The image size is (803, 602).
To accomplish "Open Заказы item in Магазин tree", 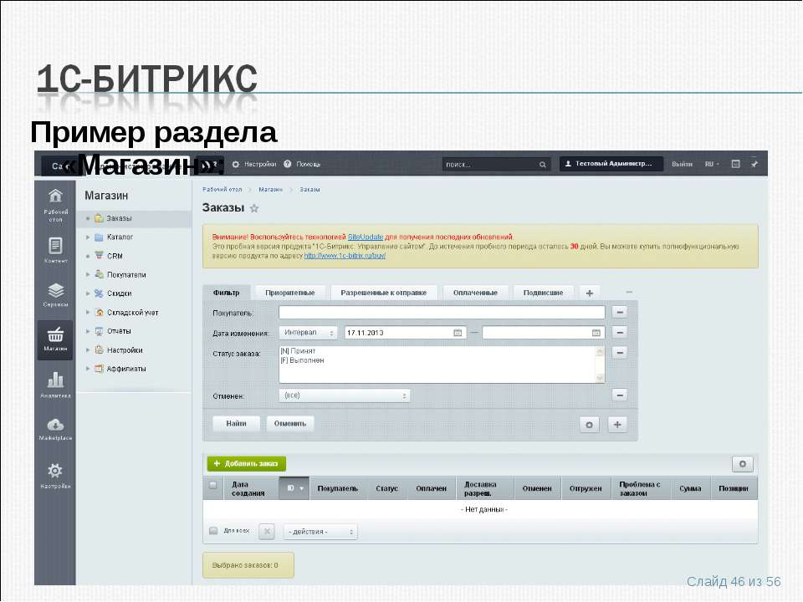I will [119, 218].
